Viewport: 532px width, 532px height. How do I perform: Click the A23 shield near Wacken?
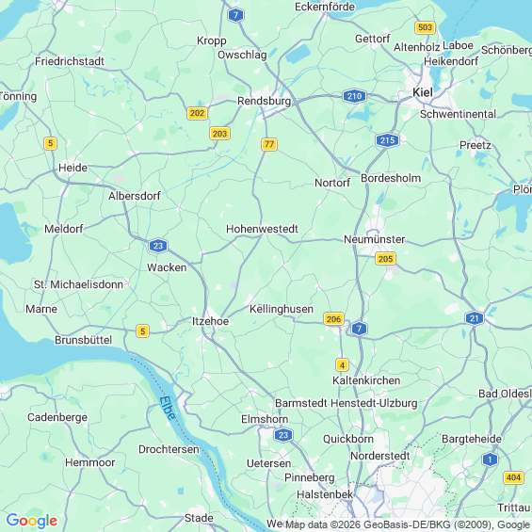click(x=158, y=246)
